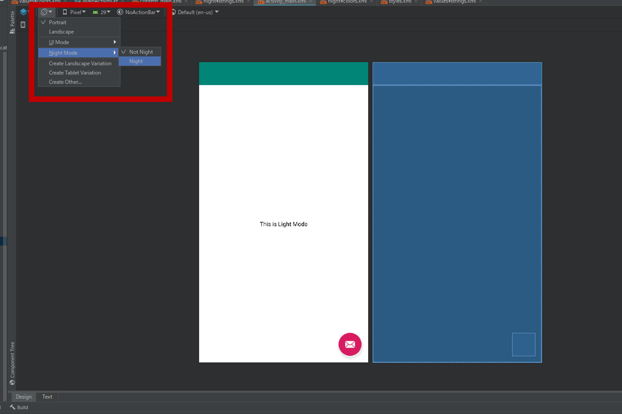The height and width of the screenshot is (414, 622).
Task: Open the design surface layers icon
Action: coord(24,12)
